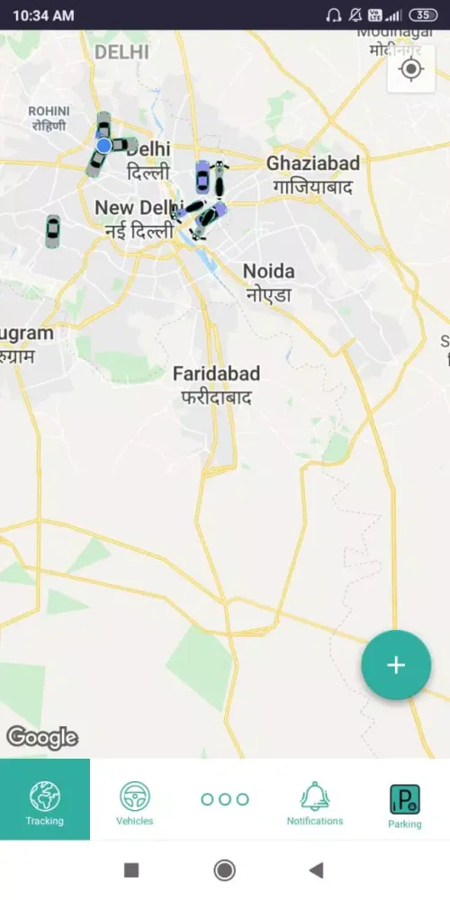Open the Parking tab
Screen dimensions: 450x900
click(x=405, y=799)
